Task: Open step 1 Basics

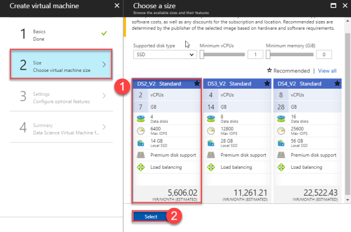Action: click(x=61, y=34)
